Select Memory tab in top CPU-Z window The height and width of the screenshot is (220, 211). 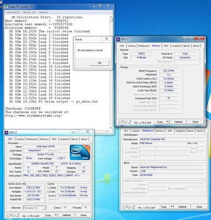point(156,46)
